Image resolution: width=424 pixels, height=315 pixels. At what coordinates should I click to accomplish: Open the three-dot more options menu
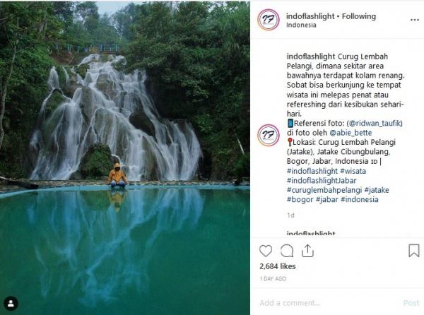click(x=414, y=20)
